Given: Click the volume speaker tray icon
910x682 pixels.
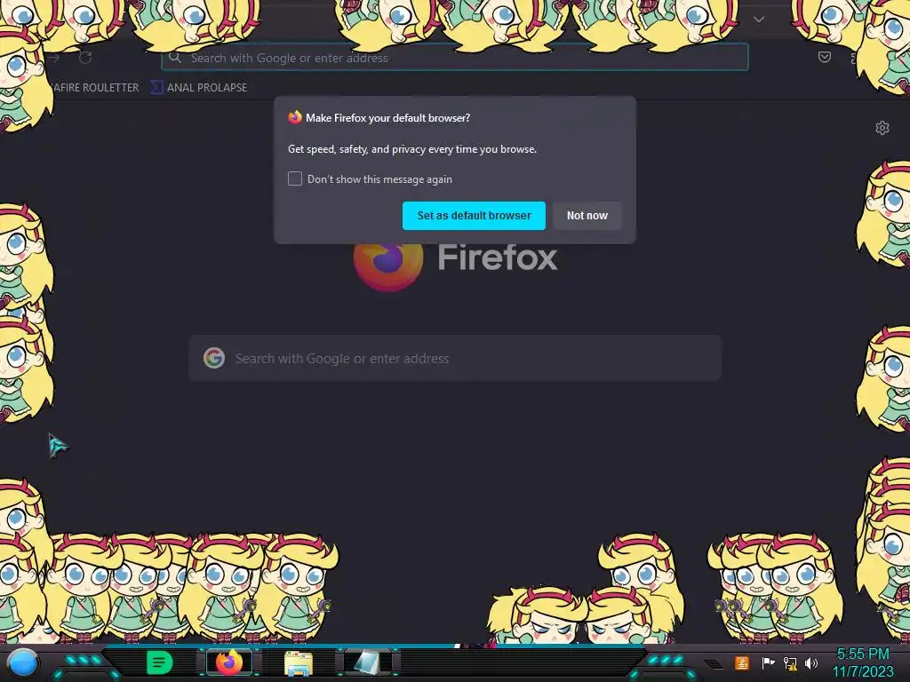Looking at the screenshot, I should [811, 662].
